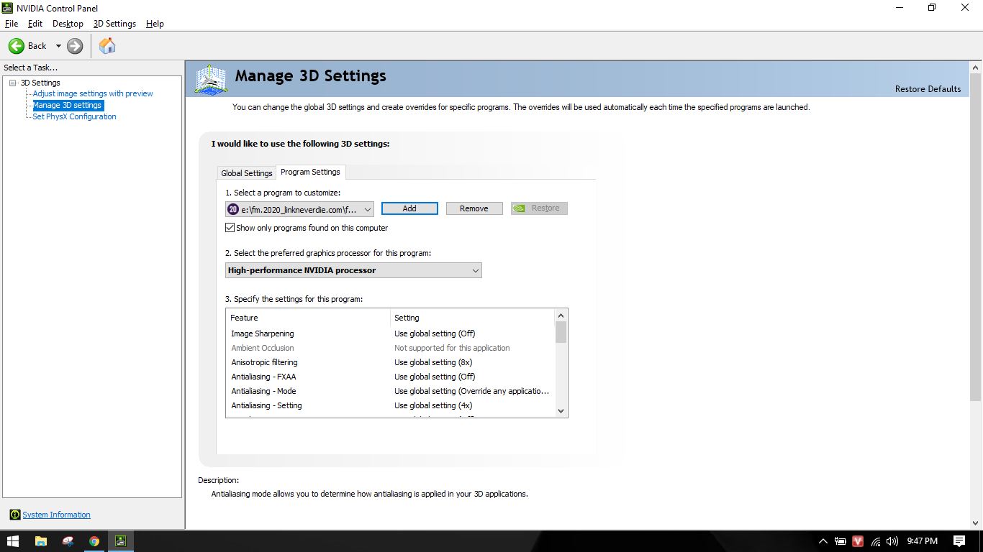Open Chrome from the taskbar
The height and width of the screenshot is (552, 983).
(94, 541)
